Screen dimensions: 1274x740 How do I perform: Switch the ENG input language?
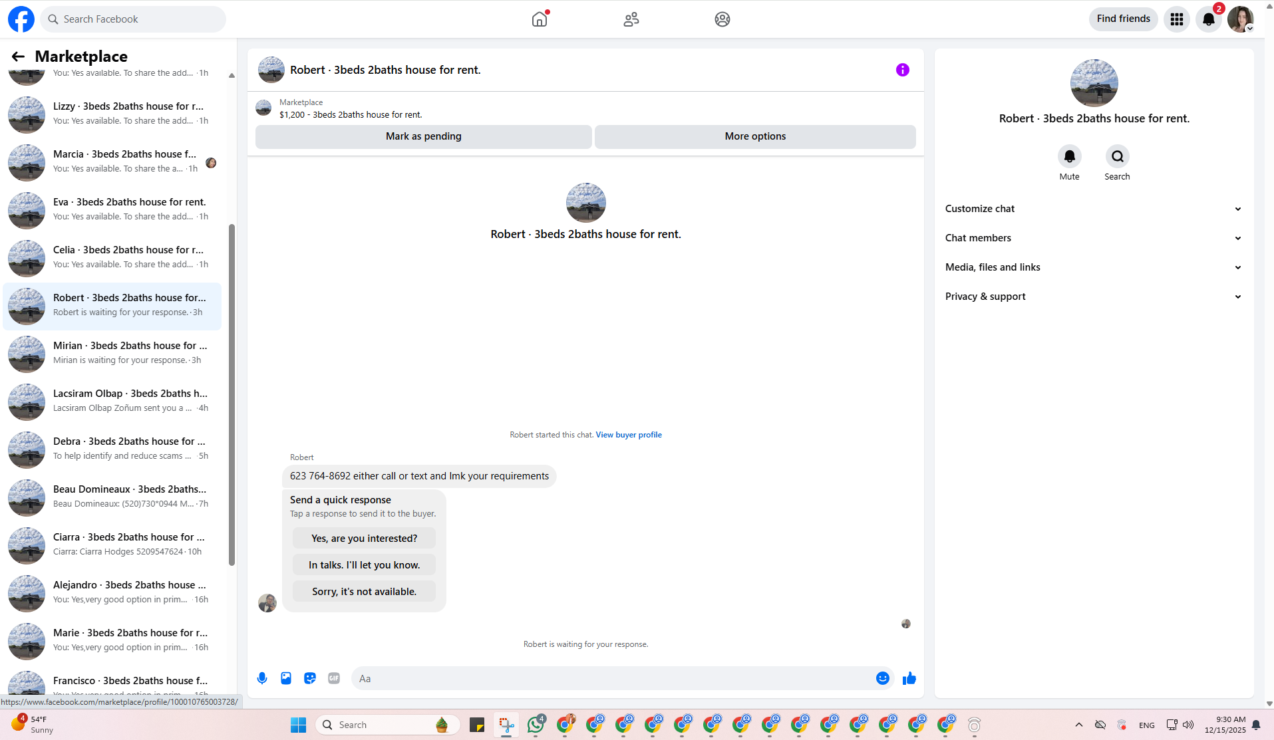(1147, 725)
